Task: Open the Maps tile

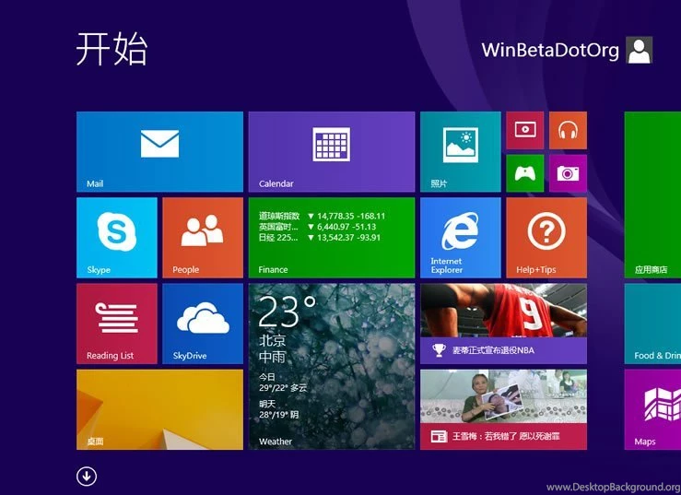Action: pos(652,409)
